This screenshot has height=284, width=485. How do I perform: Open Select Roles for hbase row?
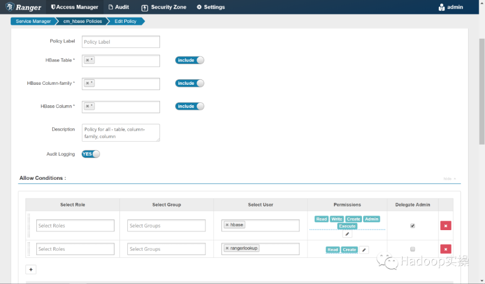75,226
